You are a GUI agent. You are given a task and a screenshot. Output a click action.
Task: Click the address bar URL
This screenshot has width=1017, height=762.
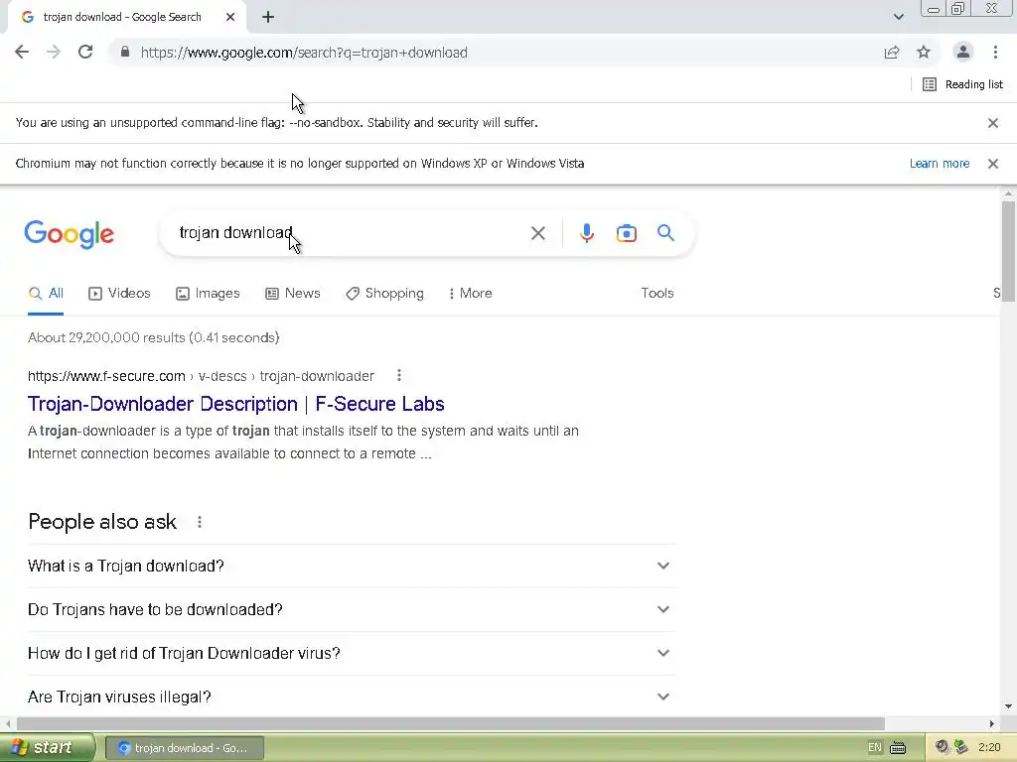(304, 53)
